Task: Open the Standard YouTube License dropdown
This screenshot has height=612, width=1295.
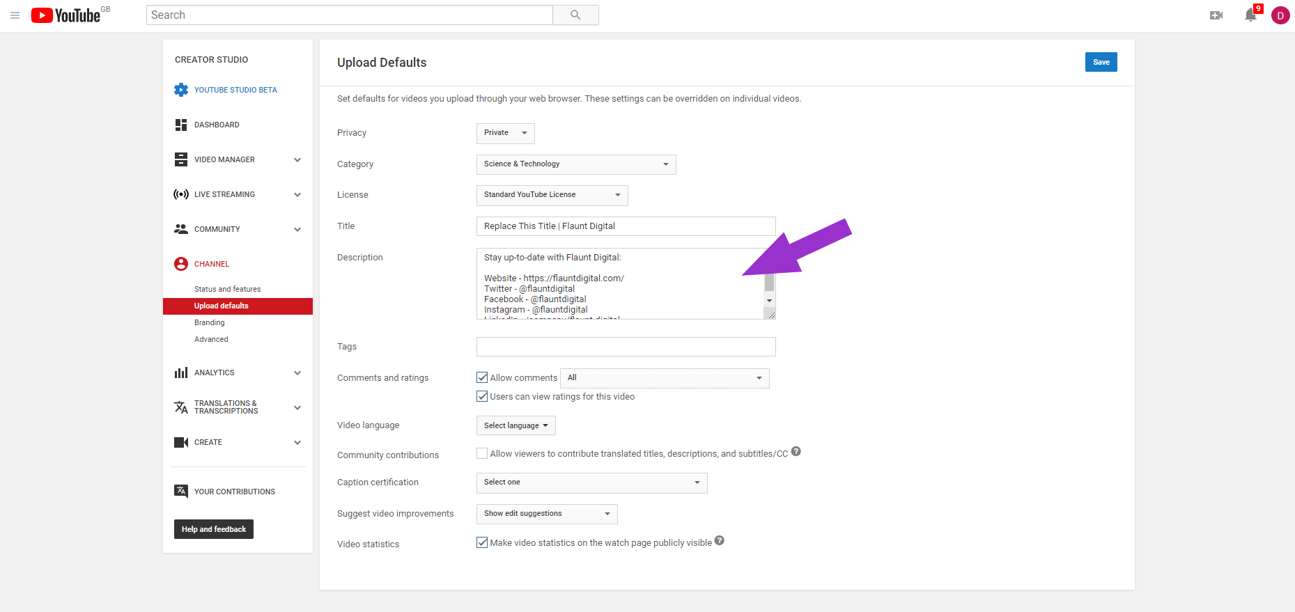Action: click(x=552, y=195)
